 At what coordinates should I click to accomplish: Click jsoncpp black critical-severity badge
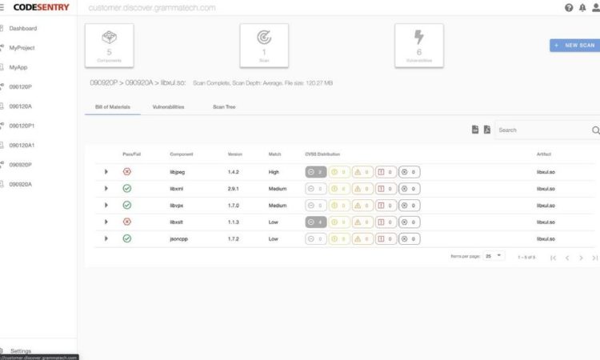point(409,238)
